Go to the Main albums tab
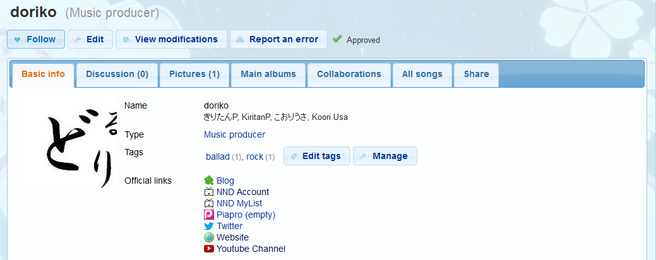The width and height of the screenshot is (656, 260). coord(268,74)
